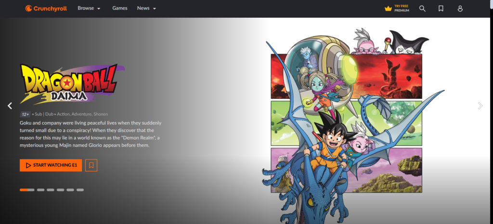The image size is (493, 224).
Task: Click the Goku and company description text
Action: pyautogui.click(x=91, y=134)
